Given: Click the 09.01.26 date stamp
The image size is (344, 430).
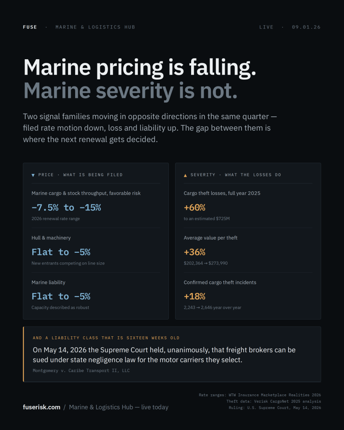Looking at the screenshot, I should pos(306,27).
